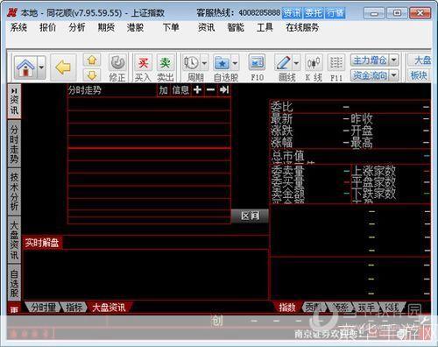The image size is (438, 347).
Task: Expand the 周期 dropdown arrow
Action: click(x=204, y=62)
